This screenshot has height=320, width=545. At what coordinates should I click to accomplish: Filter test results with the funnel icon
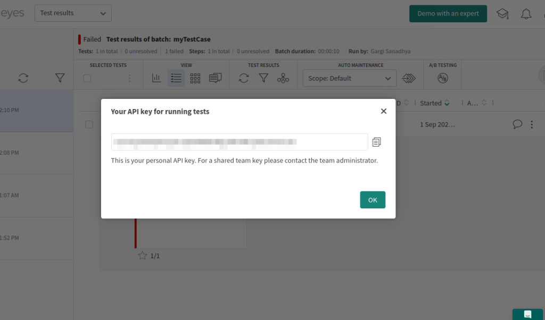coord(263,78)
